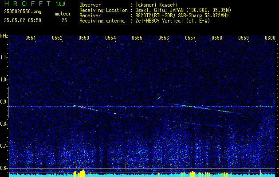Click the Receiver R820T2 SDR-Sharp line

pos(182,15)
